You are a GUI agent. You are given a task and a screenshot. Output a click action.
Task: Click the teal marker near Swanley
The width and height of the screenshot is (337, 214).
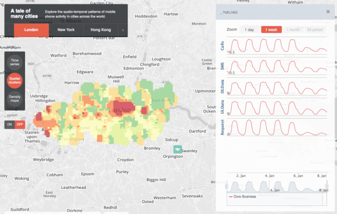(x=178, y=149)
